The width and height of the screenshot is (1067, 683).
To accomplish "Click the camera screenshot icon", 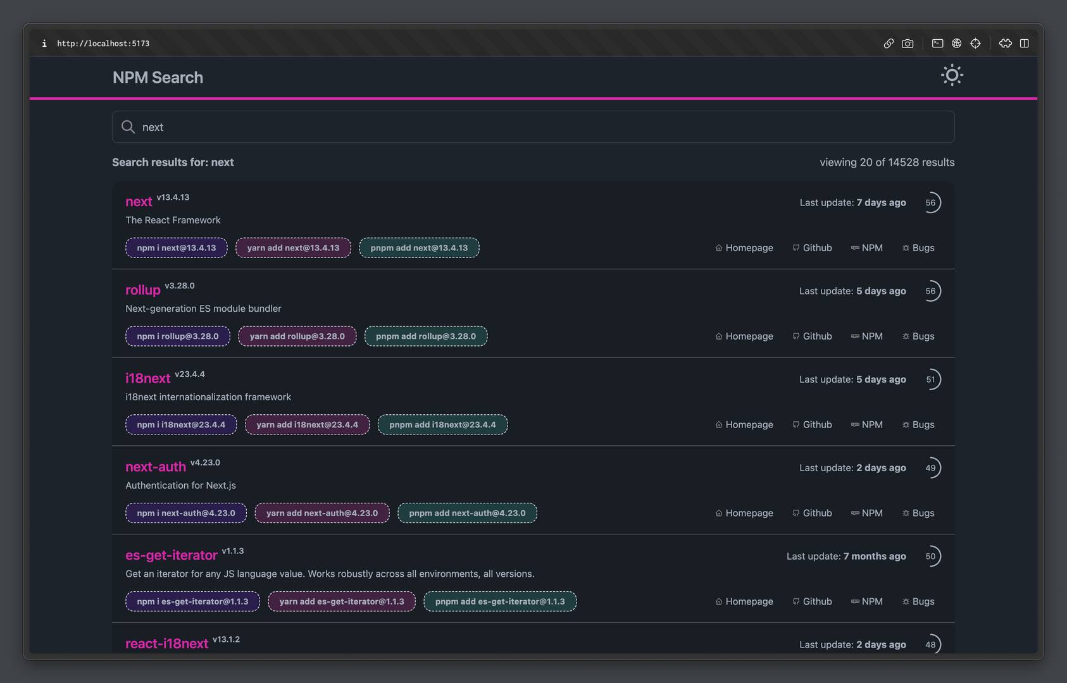I will coord(908,44).
